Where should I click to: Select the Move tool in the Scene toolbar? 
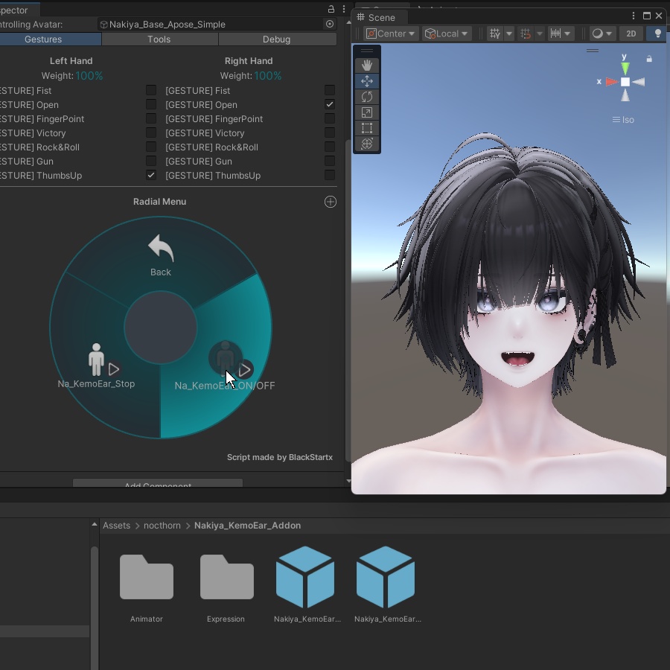point(366,81)
